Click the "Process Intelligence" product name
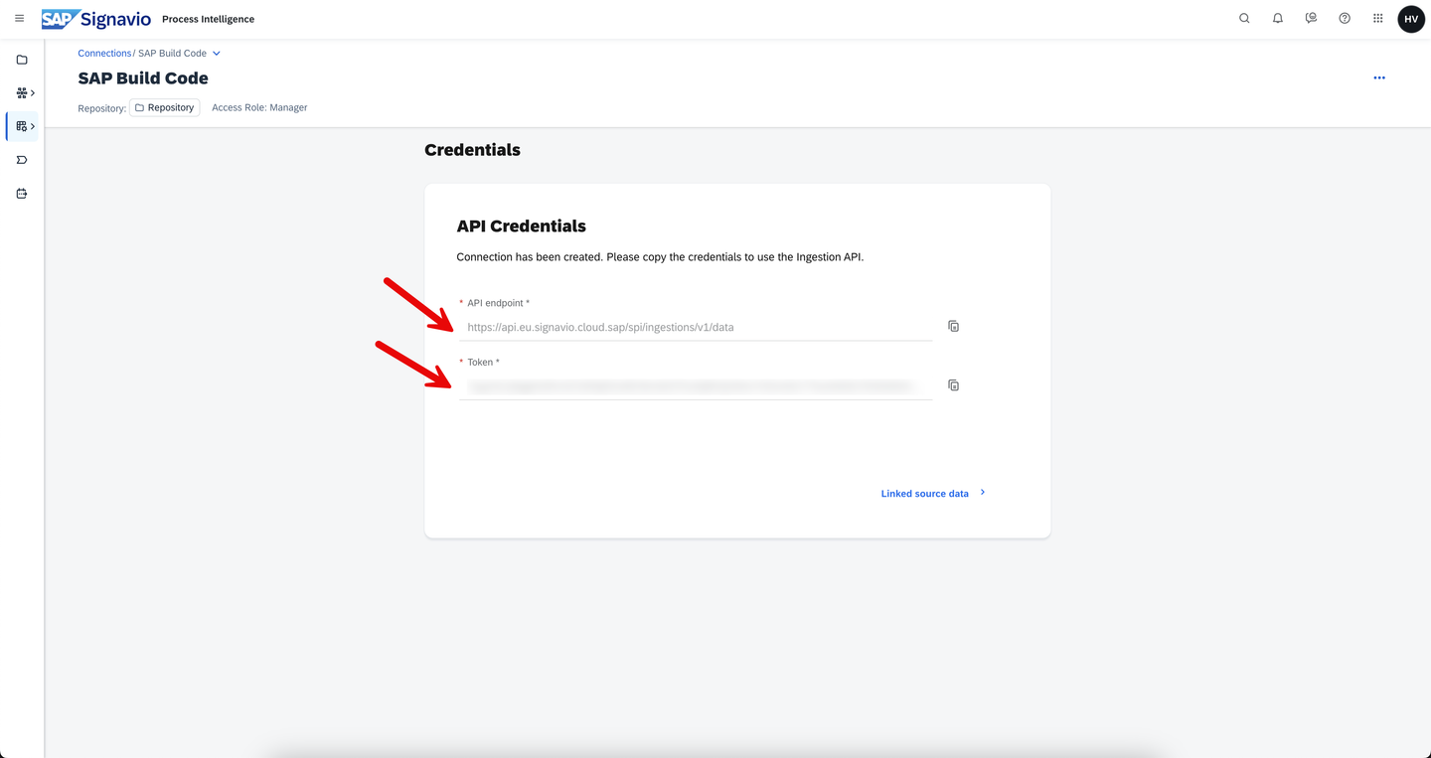This screenshot has height=758, width=1431. [x=208, y=19]
